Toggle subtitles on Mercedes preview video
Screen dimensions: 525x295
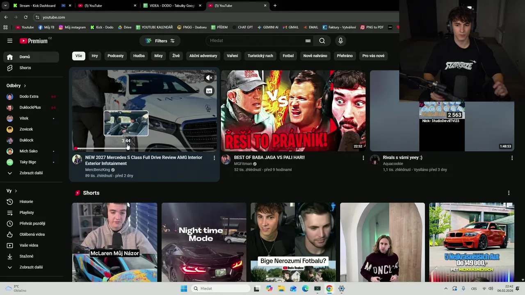pos(209,91)
